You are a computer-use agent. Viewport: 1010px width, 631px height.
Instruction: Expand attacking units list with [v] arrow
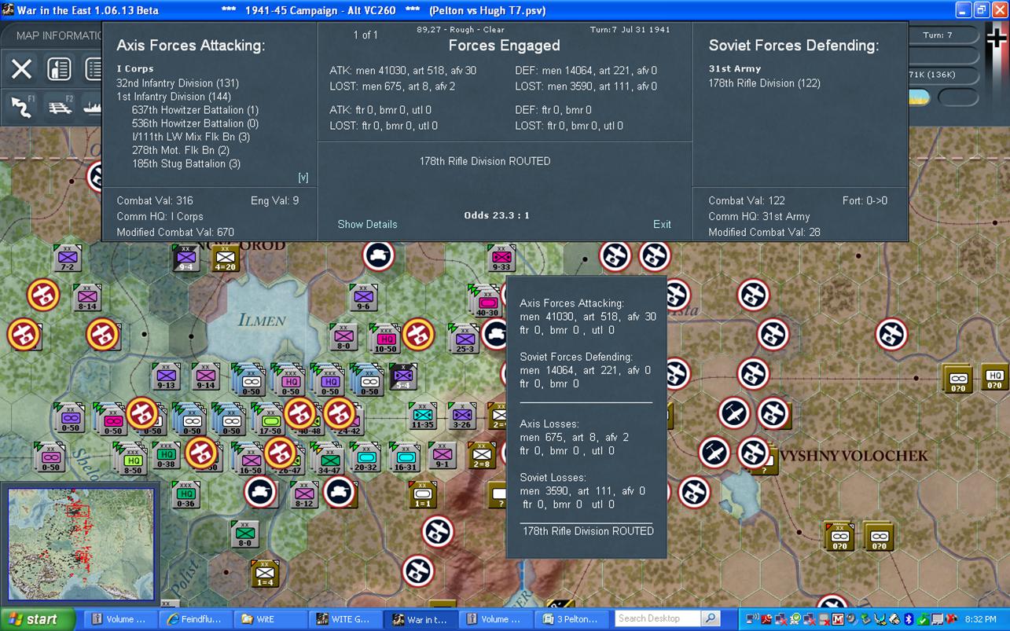point(303,178)
